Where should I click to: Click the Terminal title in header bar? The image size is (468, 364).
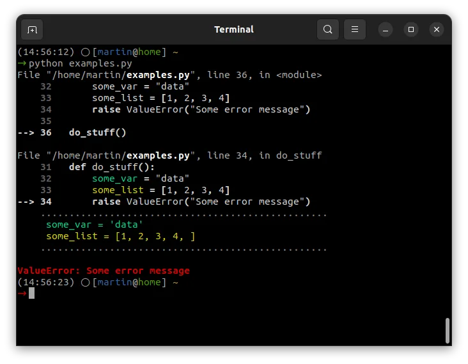(233, 29)
